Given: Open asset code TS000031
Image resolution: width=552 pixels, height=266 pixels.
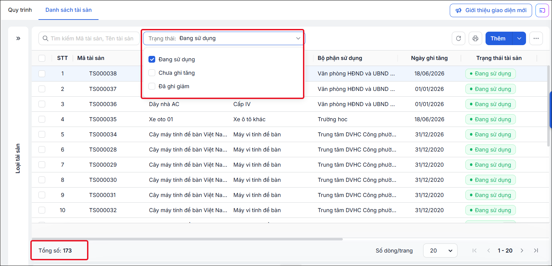Looking at the screenshot, I should tap(102, 195).
